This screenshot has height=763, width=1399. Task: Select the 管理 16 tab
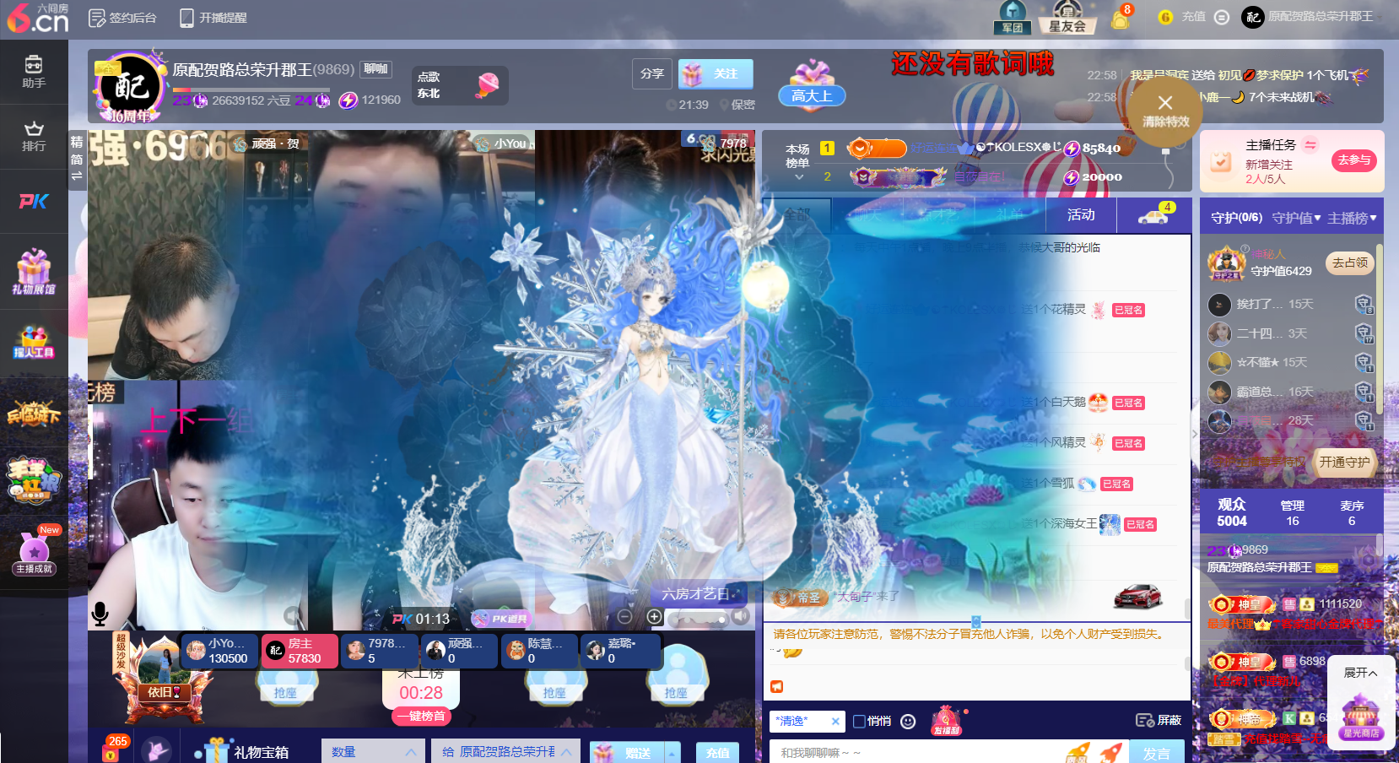[1292, 512]
